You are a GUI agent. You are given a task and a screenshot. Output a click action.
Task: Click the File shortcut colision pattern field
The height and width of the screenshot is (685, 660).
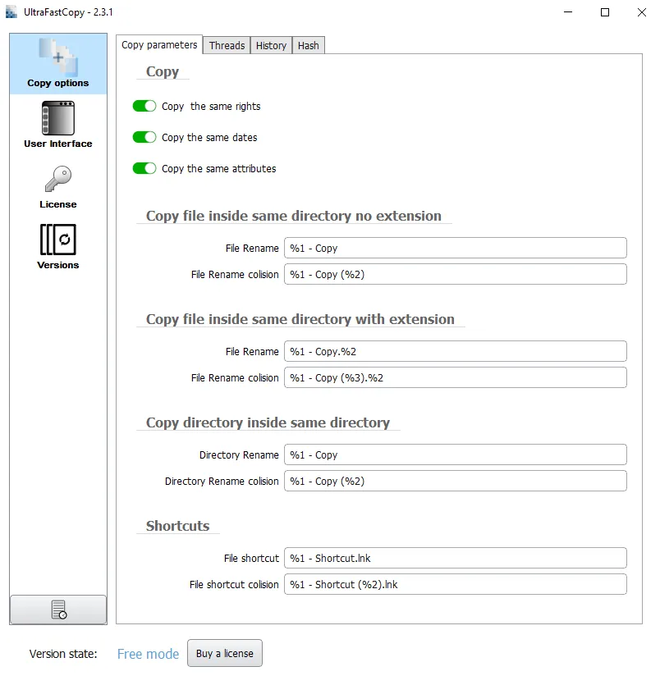[x=455, y=584]
